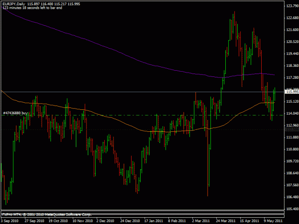The width and height of the screenshot is (299, 224).
Task: Click the 106.480 price scale label
Action: coord(292,197)
